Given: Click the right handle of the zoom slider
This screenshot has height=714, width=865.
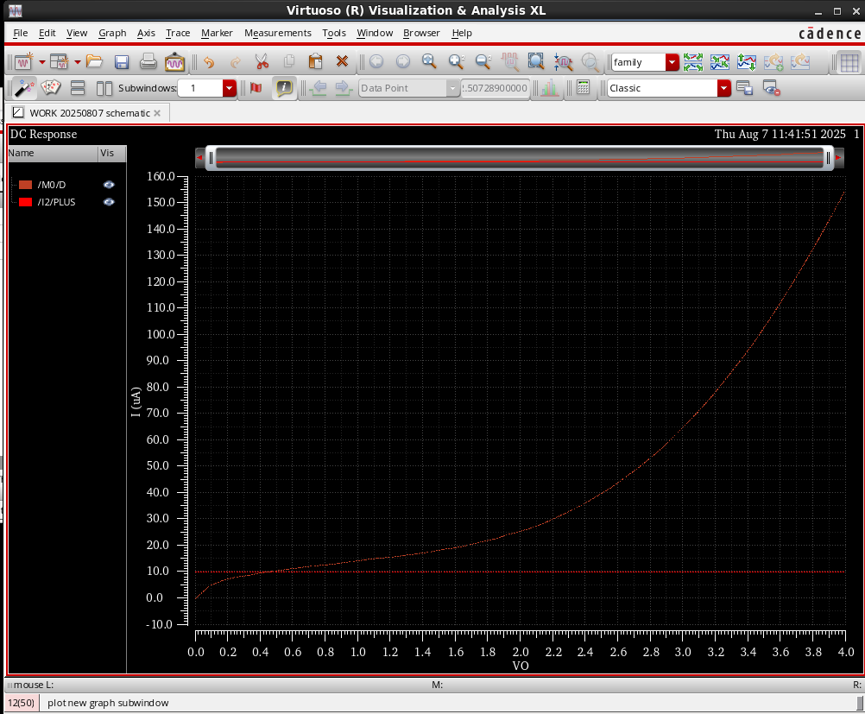Looking at the screenshot, I should point(828,158).
